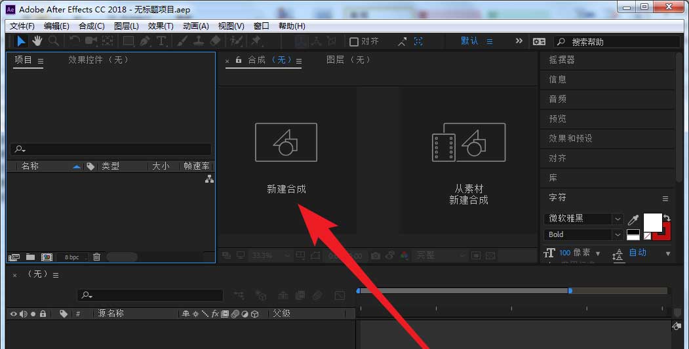Image resolution: width=689 pixels, height=349 pixels.
Task: Expand the hidden workspaces chevron
Action: [519, 41]
